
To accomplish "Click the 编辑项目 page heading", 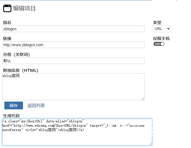I will (24, 8).
